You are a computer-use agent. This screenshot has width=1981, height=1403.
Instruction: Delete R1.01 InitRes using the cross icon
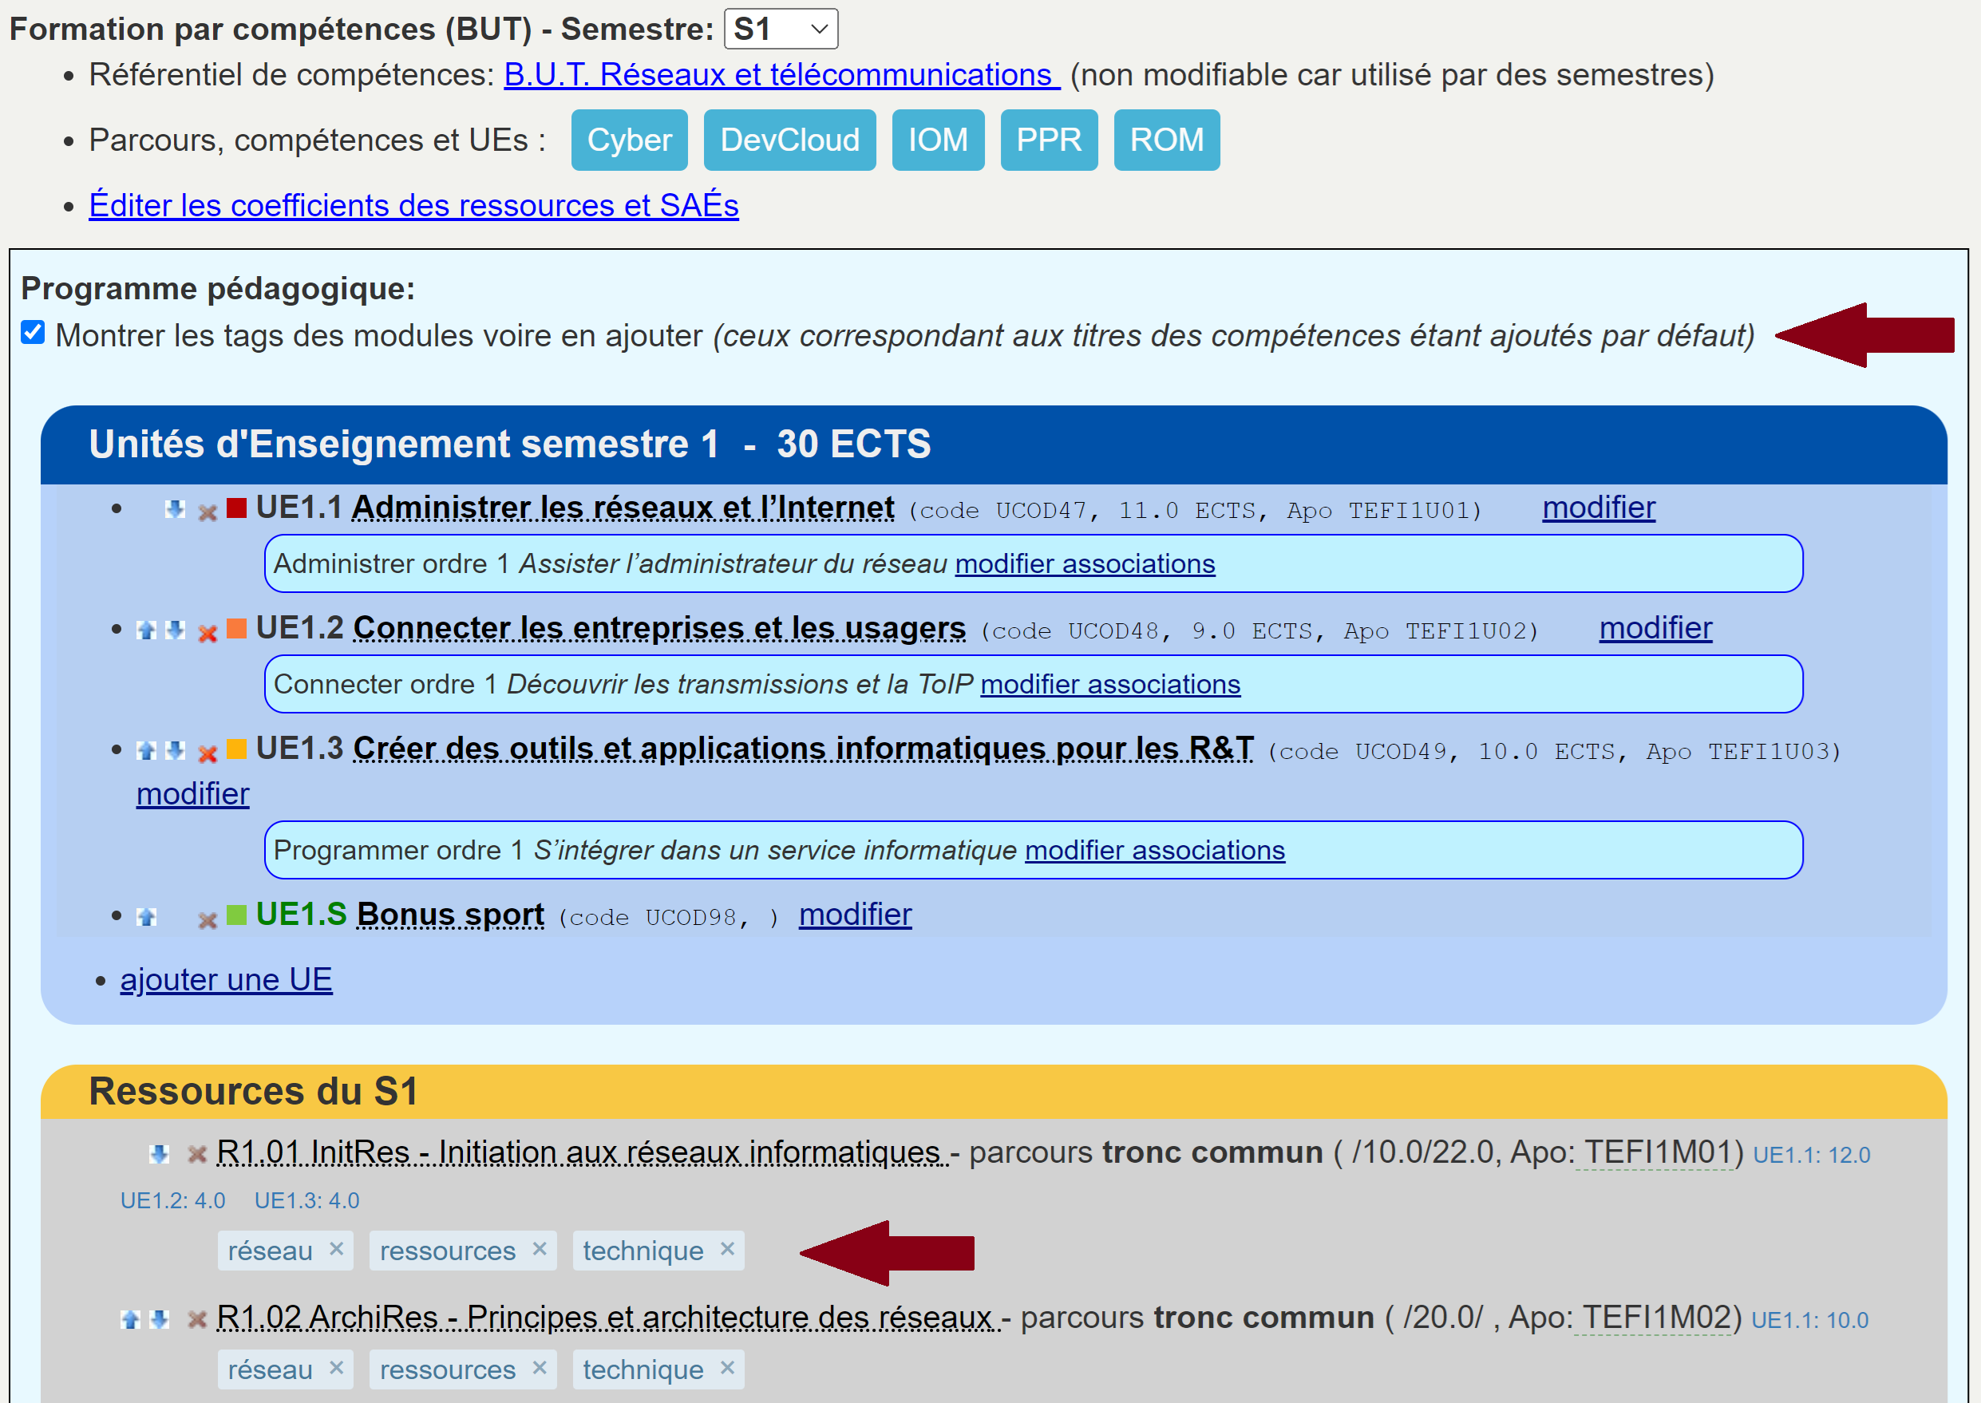(x=197, y=1153)
